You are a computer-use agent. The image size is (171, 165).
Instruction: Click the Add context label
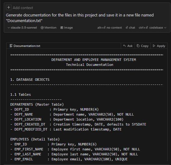click(x=23, y=8)
